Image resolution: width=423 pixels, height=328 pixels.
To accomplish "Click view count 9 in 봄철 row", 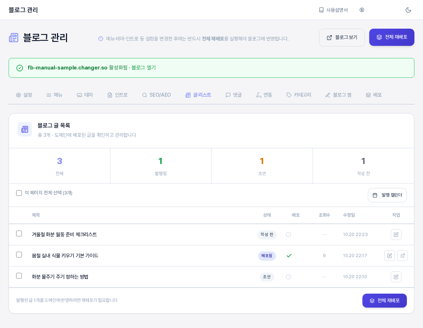I will click(x=324, y=256).
